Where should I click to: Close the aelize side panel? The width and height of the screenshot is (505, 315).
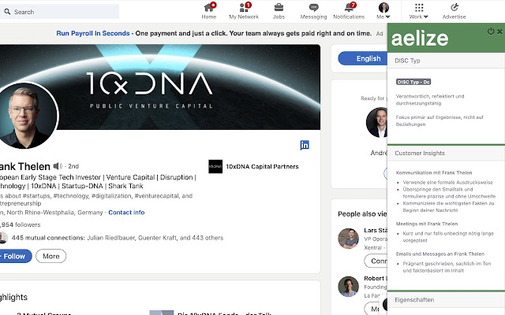499,31
